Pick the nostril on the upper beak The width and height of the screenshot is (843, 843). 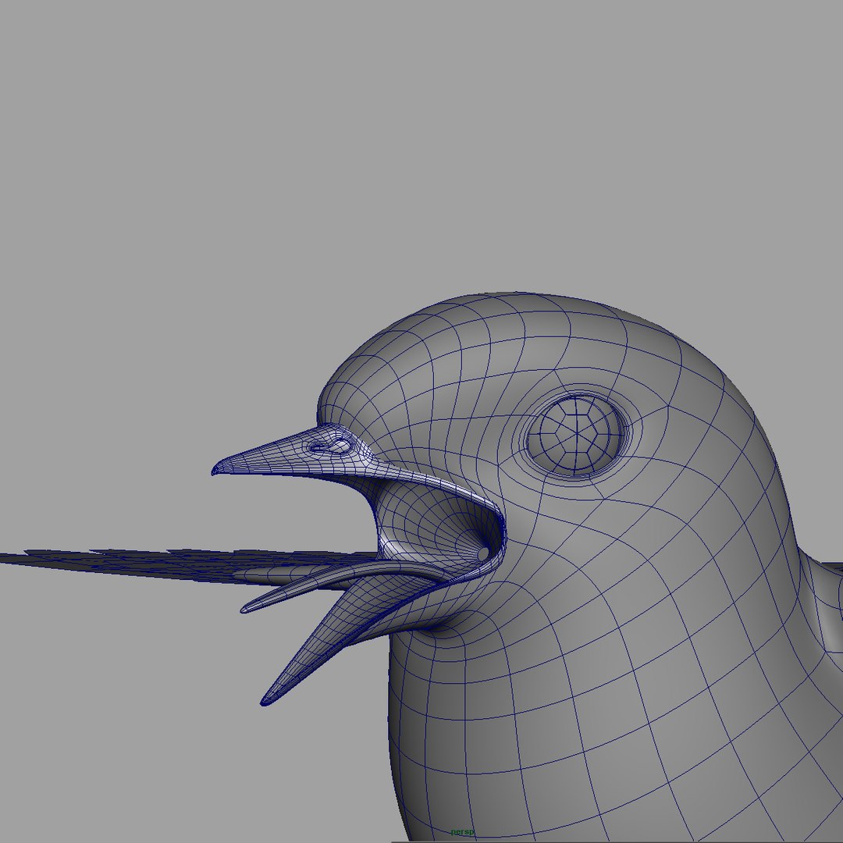tap(331, 446)
